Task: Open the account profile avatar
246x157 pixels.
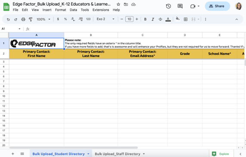Action: 239,6
